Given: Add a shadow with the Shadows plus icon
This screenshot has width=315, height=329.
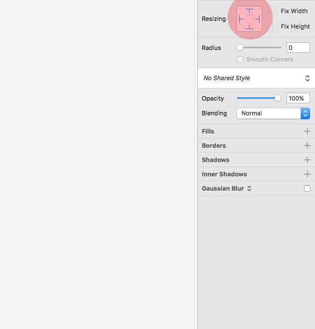Looking at the screenshot, I should pos(307,160).
